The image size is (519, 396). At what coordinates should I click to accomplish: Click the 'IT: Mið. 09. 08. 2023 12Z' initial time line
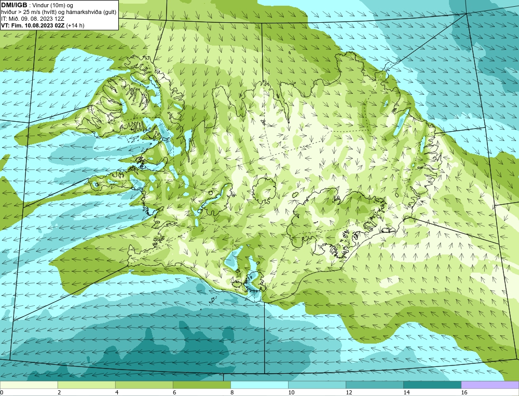click(x=32, y=19)
